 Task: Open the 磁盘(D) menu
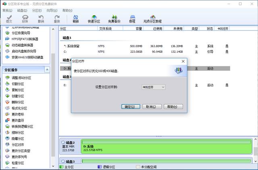22,10
